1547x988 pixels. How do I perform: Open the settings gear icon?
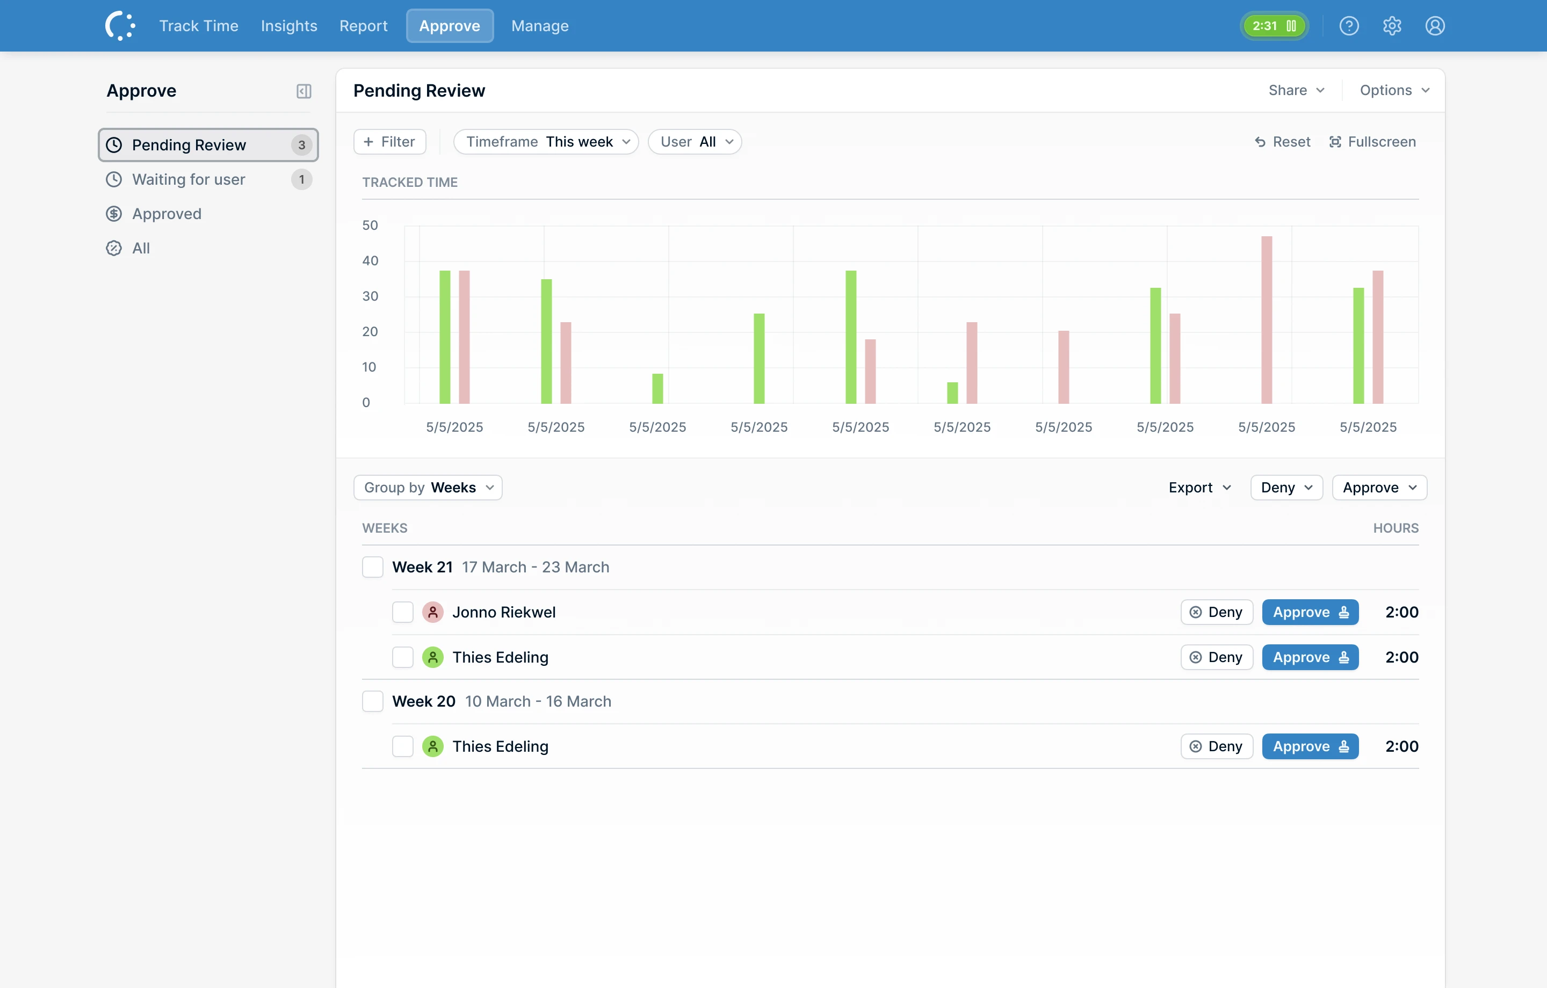[1392, 26]
